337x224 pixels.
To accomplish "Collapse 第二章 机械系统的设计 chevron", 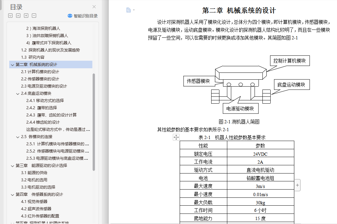I will pos(12,65).
